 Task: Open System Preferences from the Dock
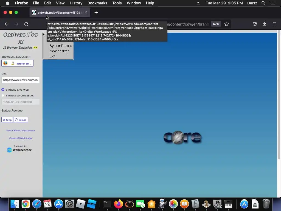point(69,204)
